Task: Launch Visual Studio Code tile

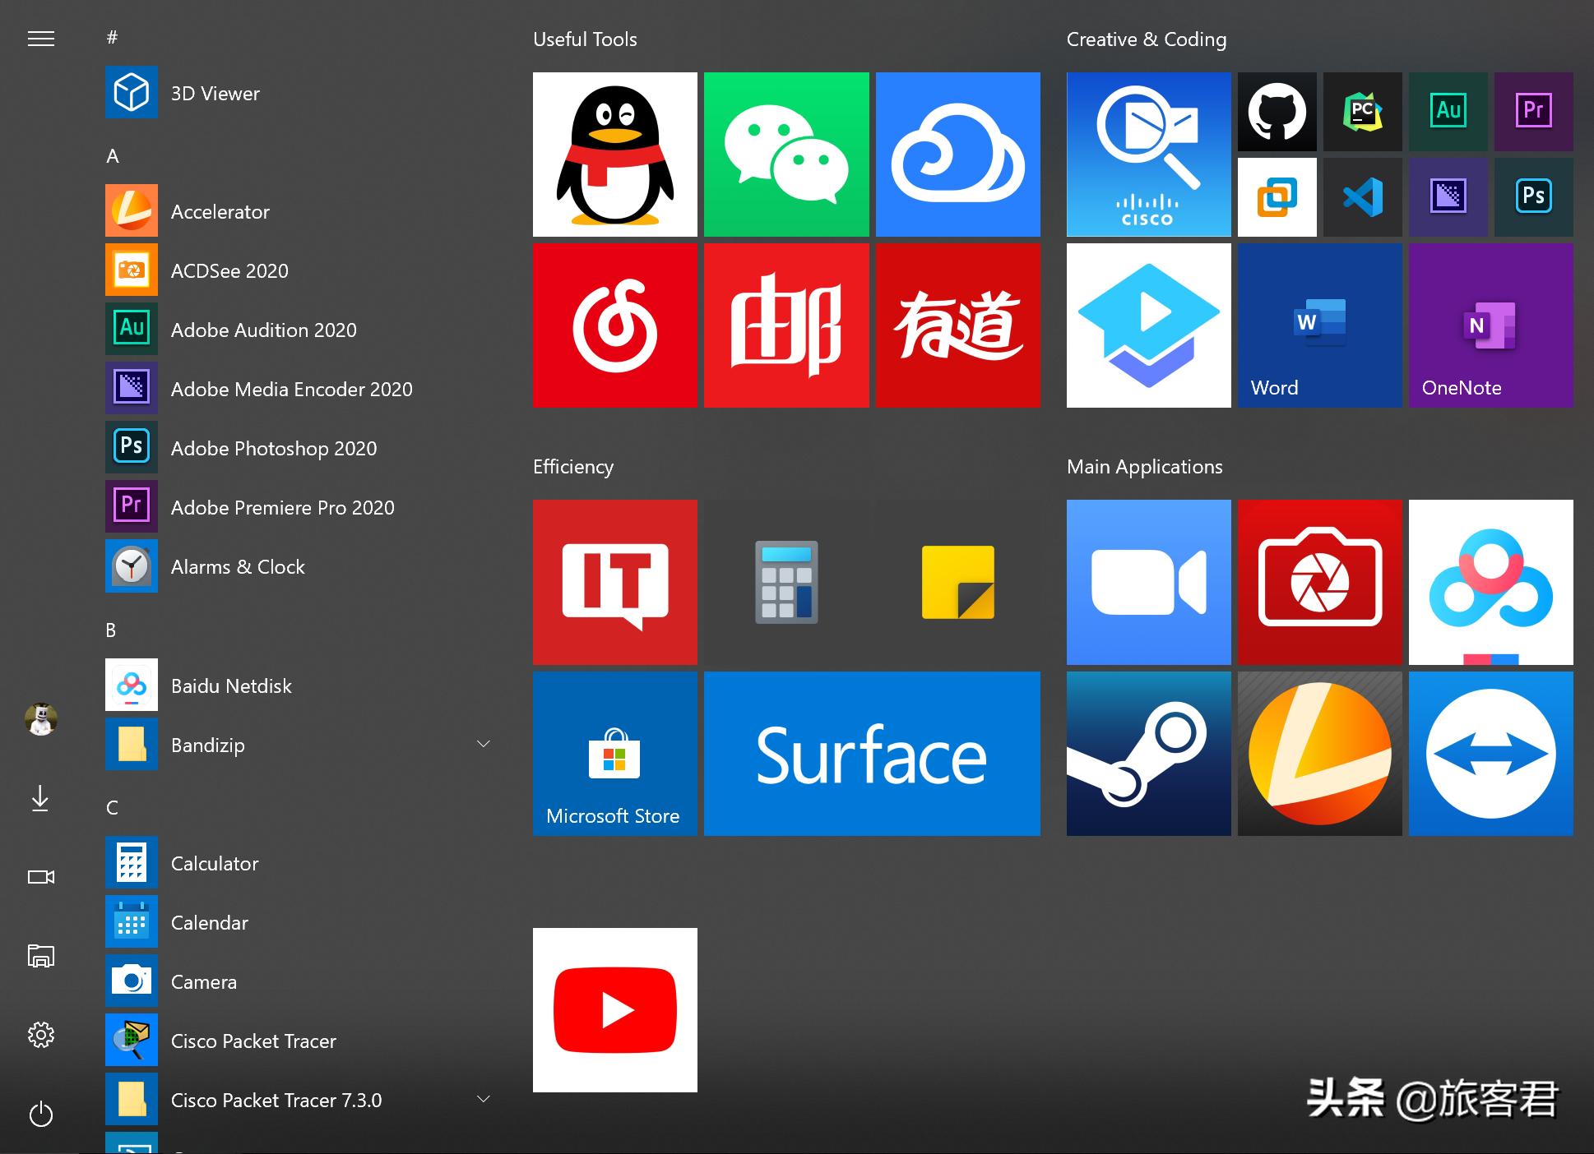Action: pyautogui.click(x=1361, y=196)
